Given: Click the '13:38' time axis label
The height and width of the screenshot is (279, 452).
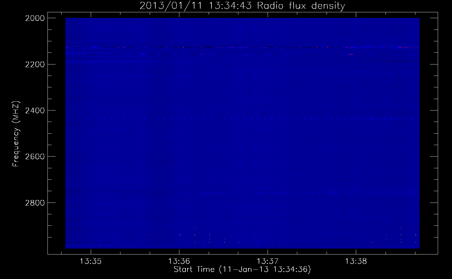Looking at the screenshot, I should click(356, 261).
